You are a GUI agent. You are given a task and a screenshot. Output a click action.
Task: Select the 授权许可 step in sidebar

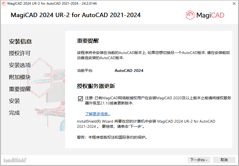20,53
